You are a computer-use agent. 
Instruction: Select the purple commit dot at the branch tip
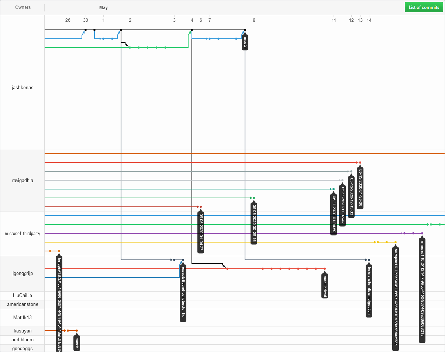pyautogui.click(x=422, y=233)
